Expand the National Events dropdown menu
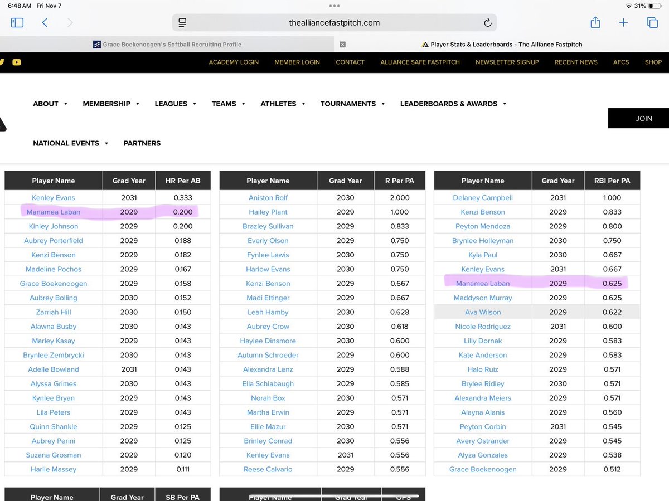The image size is (669, 501). pos(71,143)
